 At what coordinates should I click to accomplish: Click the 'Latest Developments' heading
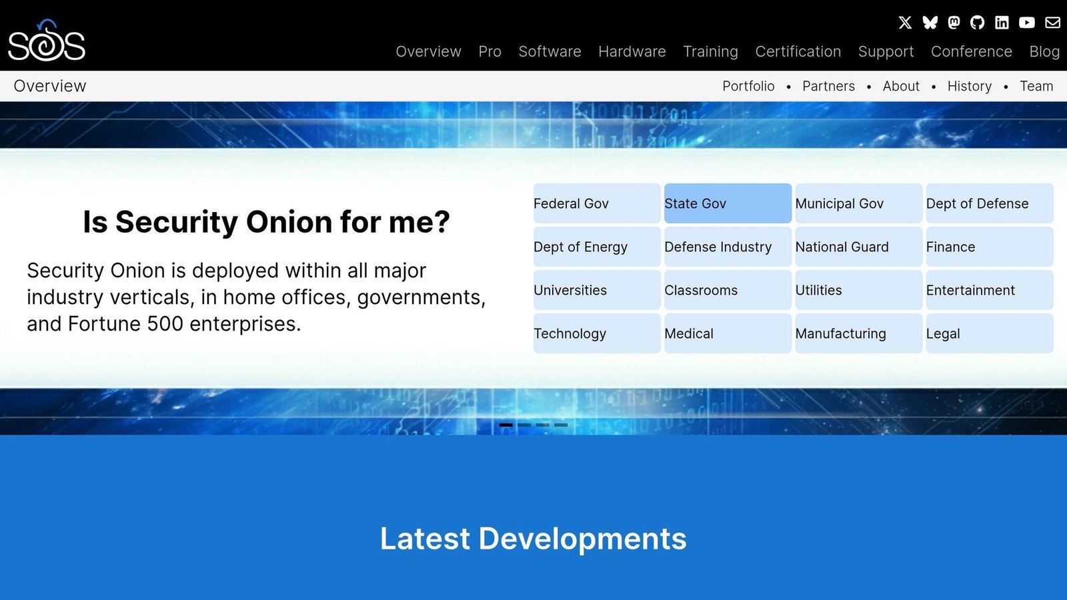tap(533, 539)
